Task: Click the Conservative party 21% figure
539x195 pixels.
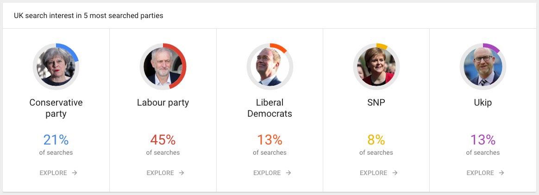Action: [x=56, y=140]
